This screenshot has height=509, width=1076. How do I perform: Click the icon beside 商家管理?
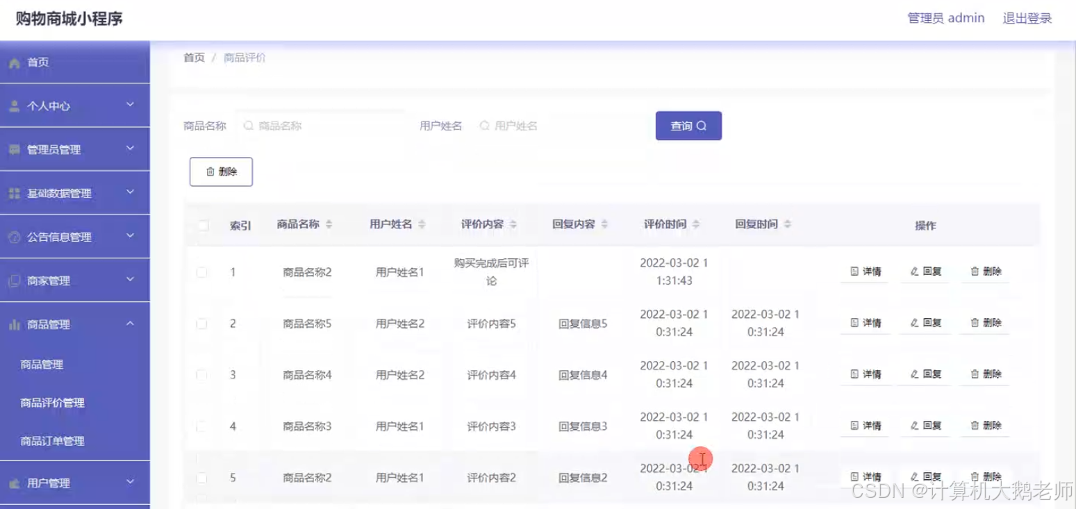(x=14, y=281)
